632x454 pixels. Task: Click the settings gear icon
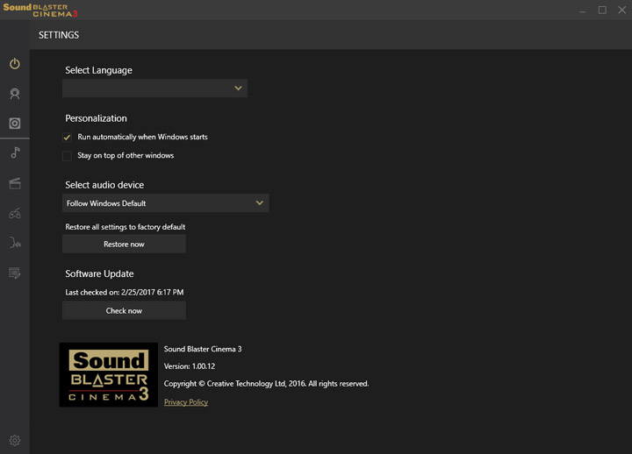tap(15, 440)
